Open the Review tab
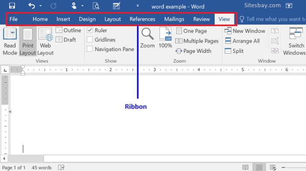The height and width of the screenshot is (171, 306). (x=202, y=19)
